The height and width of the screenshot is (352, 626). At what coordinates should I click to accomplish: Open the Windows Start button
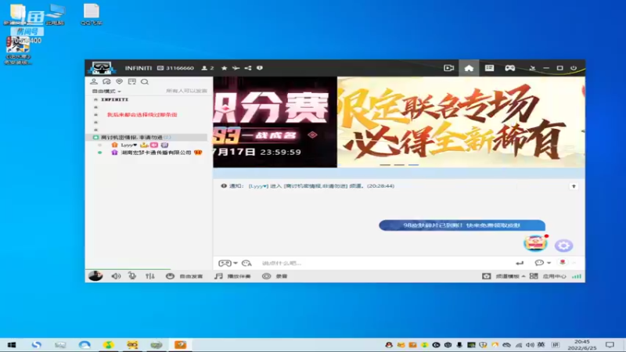(12, 345)
